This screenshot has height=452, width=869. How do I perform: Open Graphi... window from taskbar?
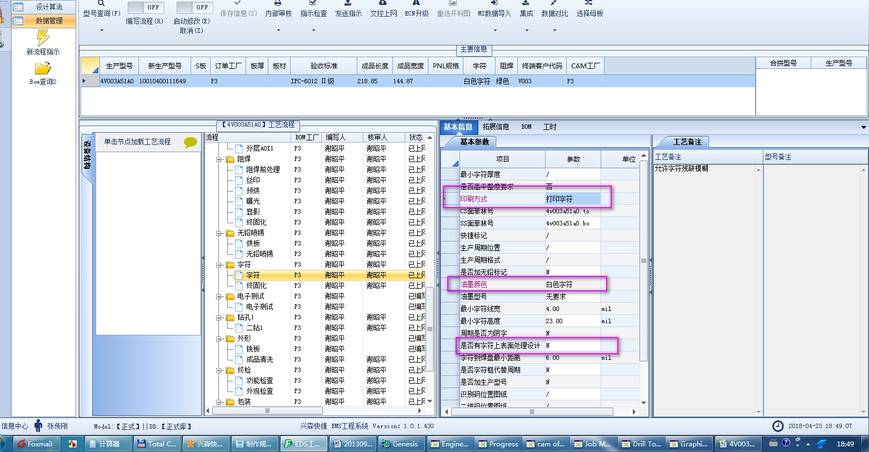click(690, 444)
